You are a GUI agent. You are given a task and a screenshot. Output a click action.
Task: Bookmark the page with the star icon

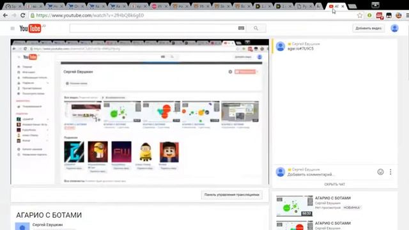(x=360, y=15)
